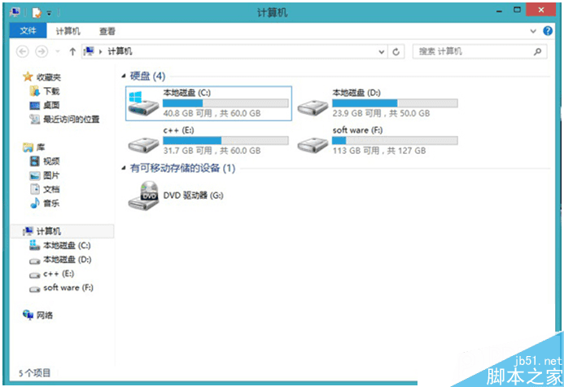
Task: Click the title bar system menu icon
Action: click(15, 12)
